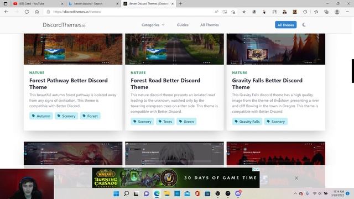Add this page to favorites
Viewport: 354px width, 199px height.
point(233,12)
